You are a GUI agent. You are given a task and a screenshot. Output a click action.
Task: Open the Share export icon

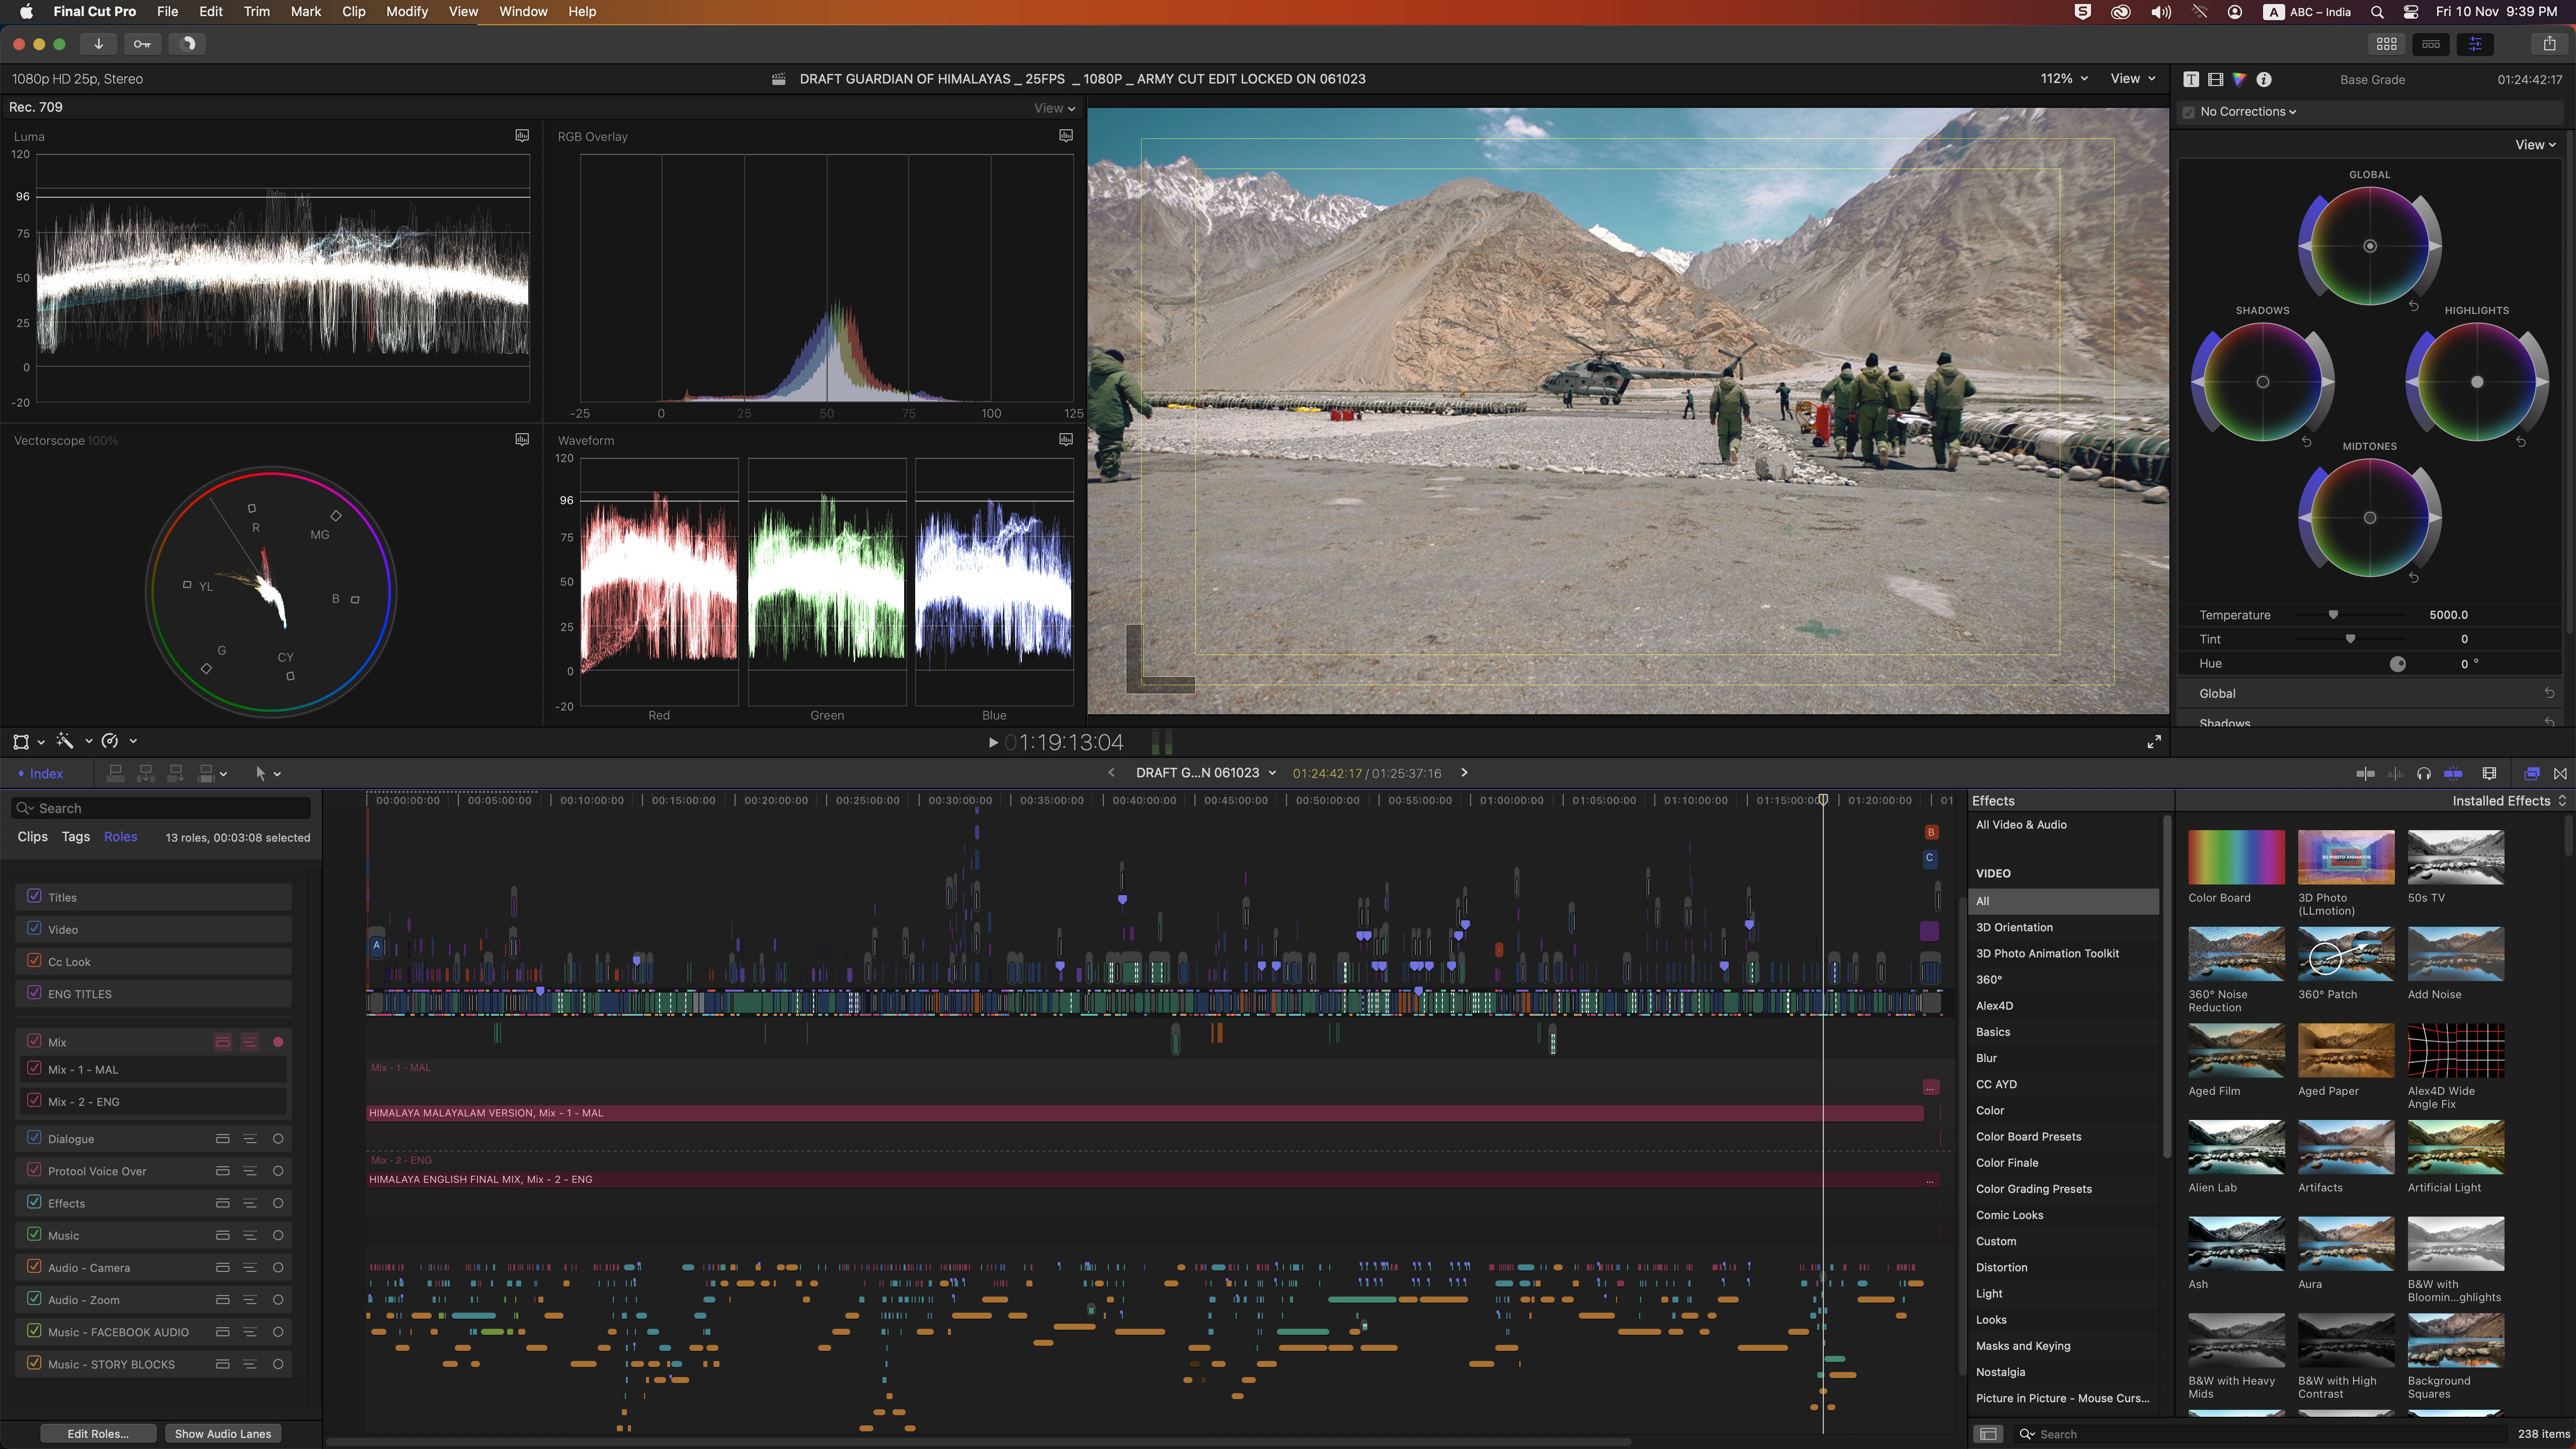tap(2549, 43)
